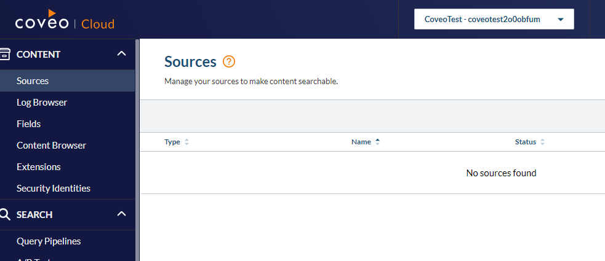Collapse the CONTENT section chevron
This screenshot has width=605, height=261.
(x=121, y=54)
